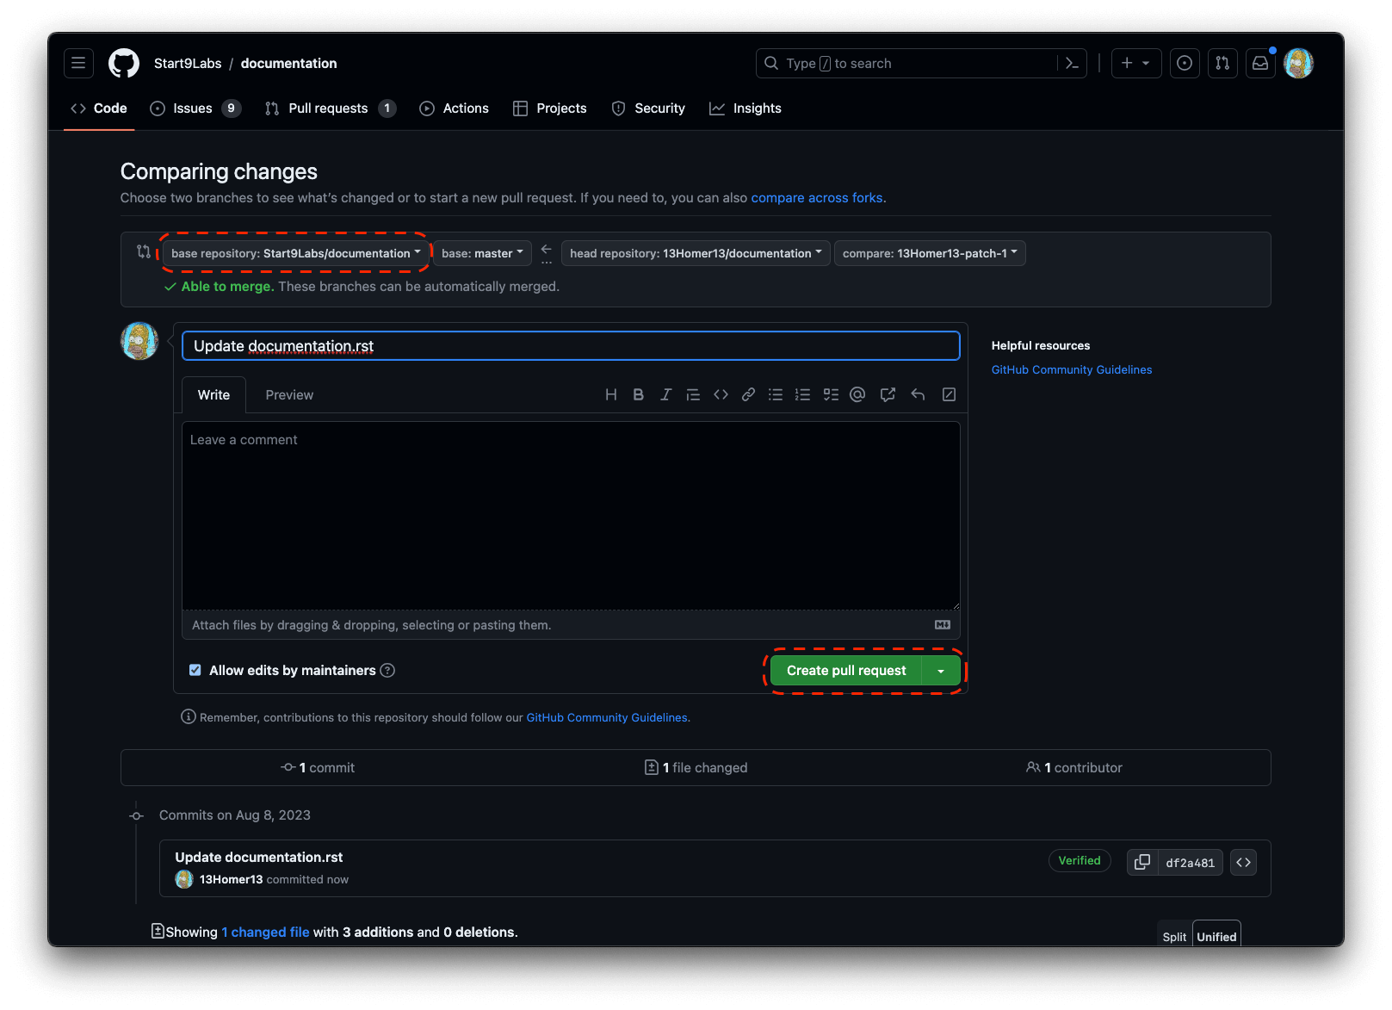1392x1010 pixels.
Task: Insert a link using the toolbar icon
Action: click(748, 394)
